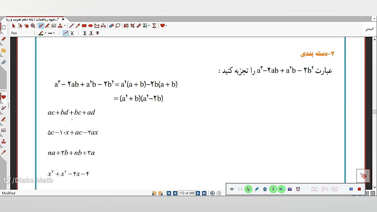Toggle recorder system audio speaker
The height and width of the screenshot is (212, 377).
tap(281, 189)
